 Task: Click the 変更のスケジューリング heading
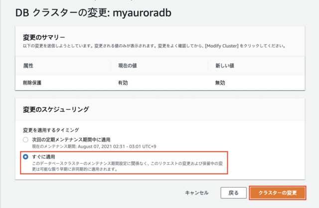56,109
